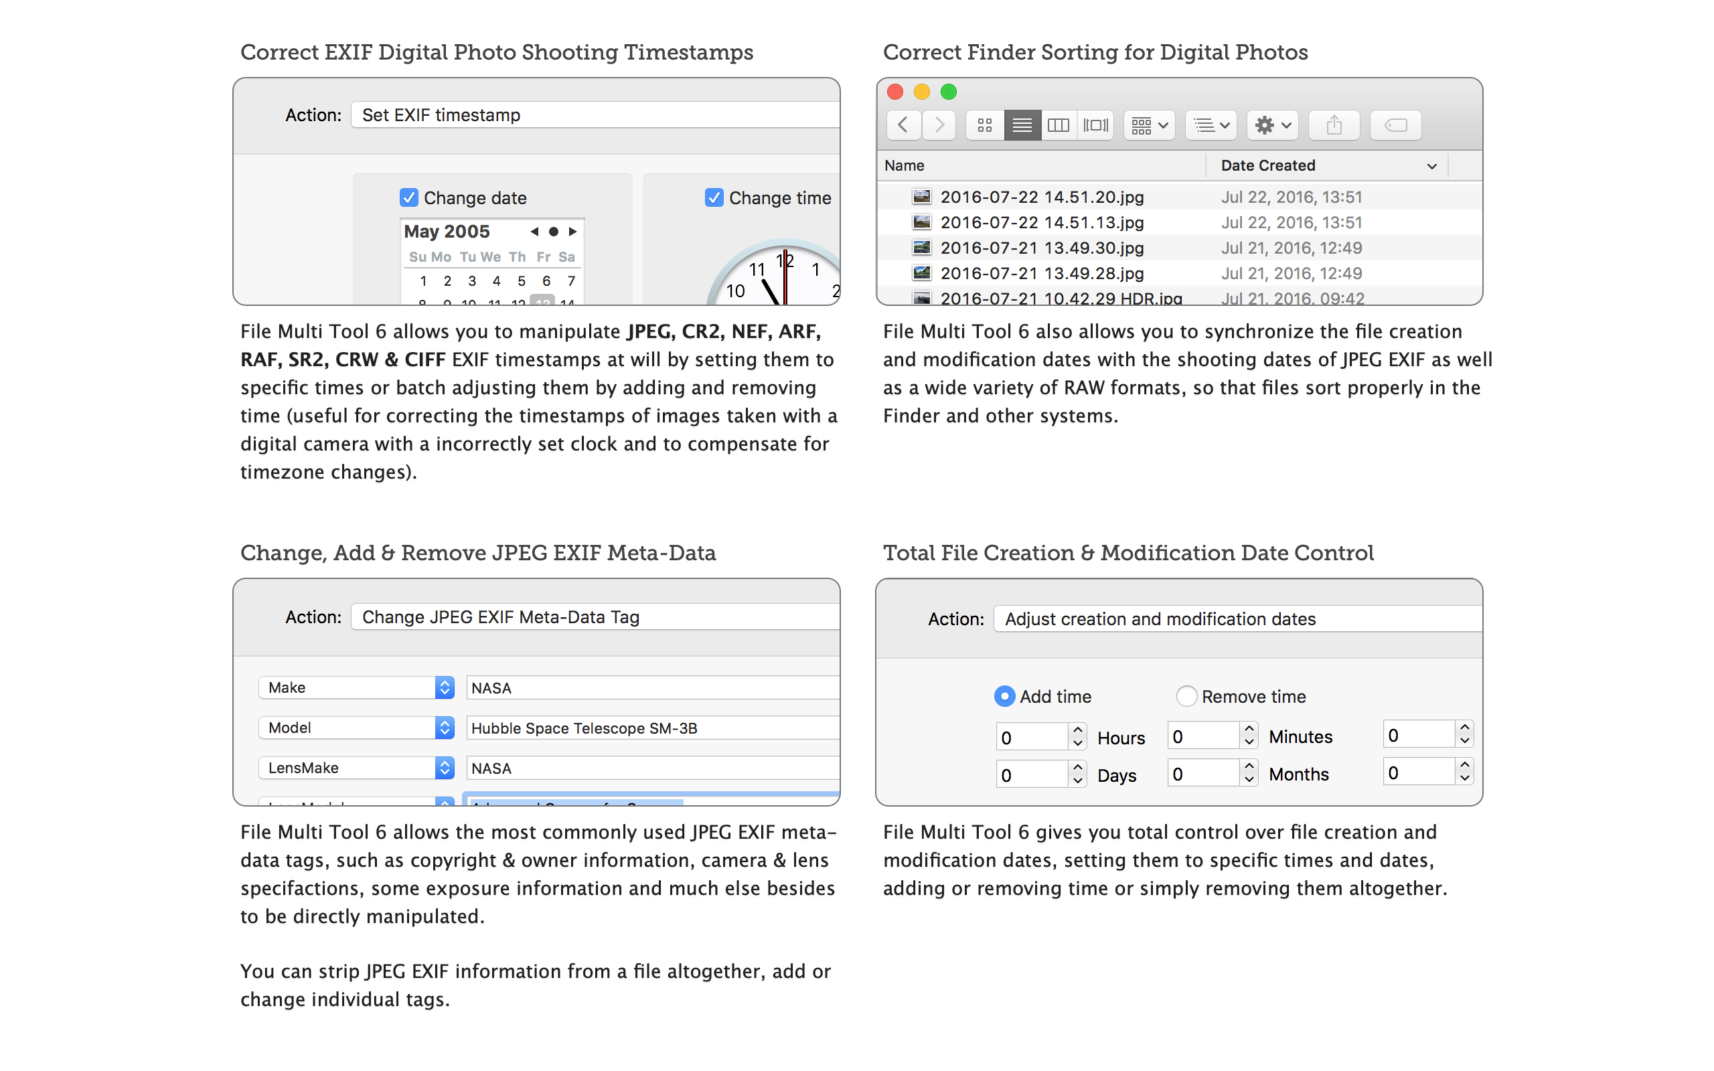Select file 2016-07-21 13.49.30.jpg
This screenshot has width=1714, height=1071.
pos(1042,248)
